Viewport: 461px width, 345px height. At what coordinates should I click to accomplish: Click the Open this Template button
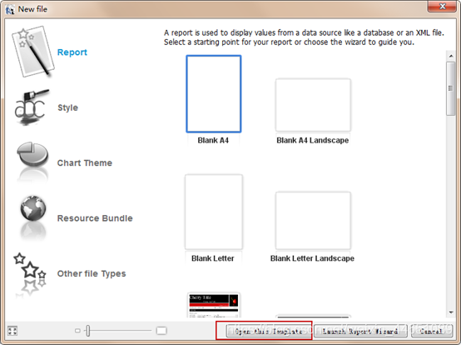tap(269, 331)
